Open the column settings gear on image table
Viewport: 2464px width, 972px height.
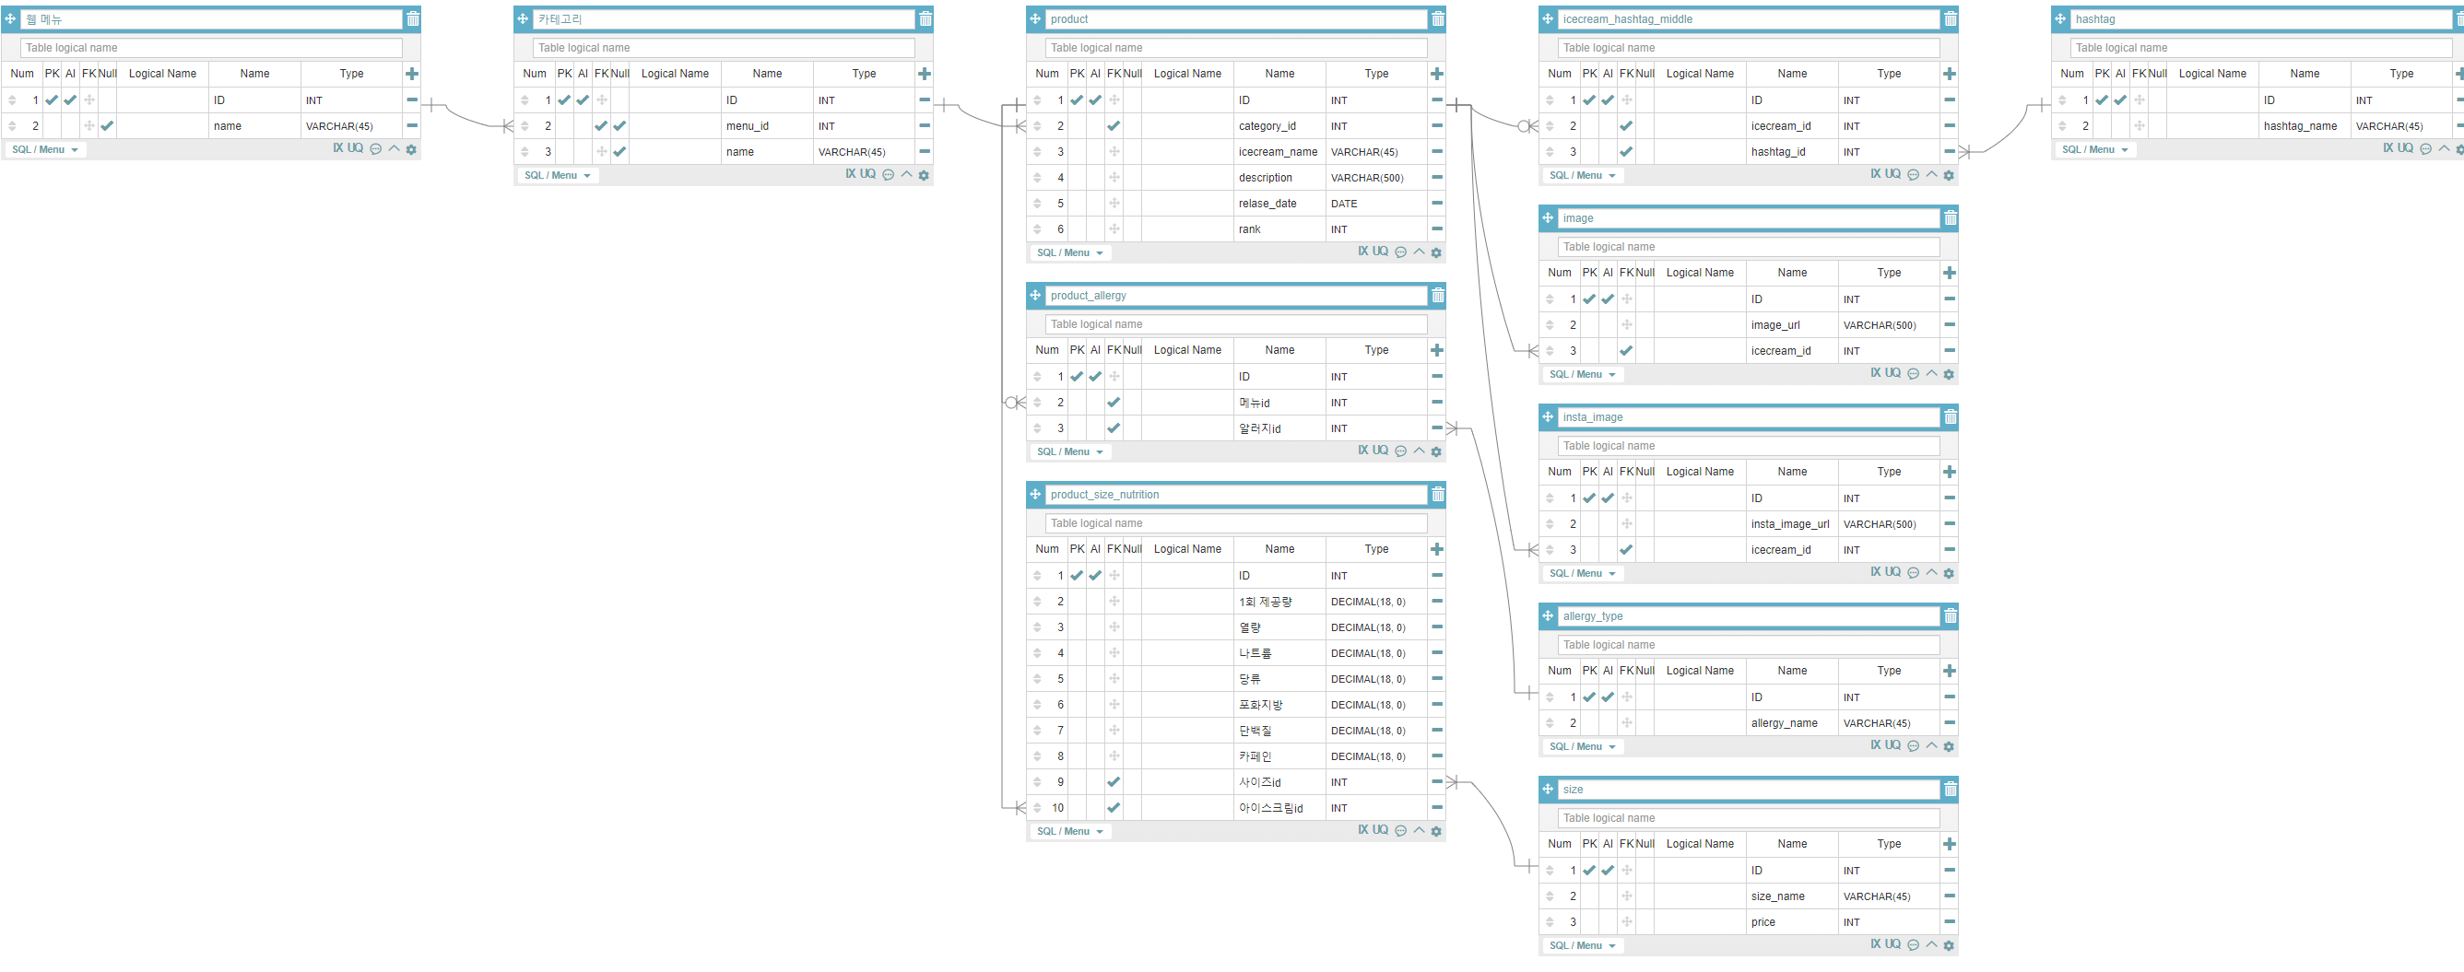(x=1949, y=374)
